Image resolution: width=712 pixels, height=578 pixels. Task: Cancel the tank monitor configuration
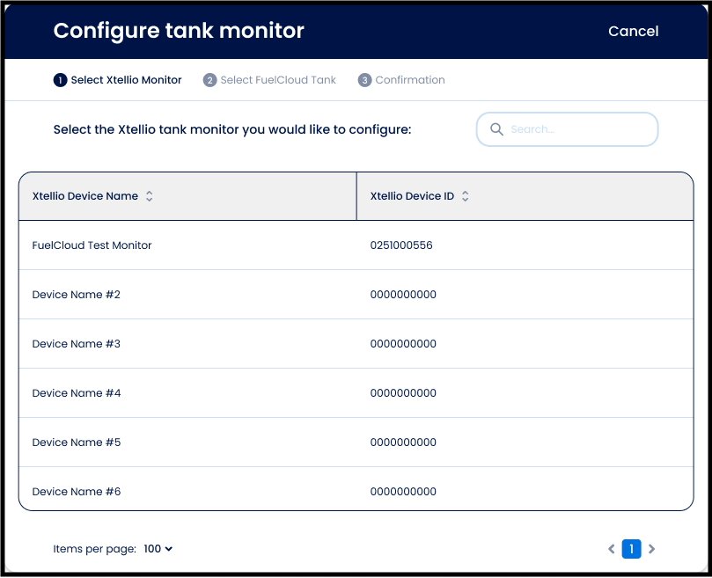(x=633, y=31)
